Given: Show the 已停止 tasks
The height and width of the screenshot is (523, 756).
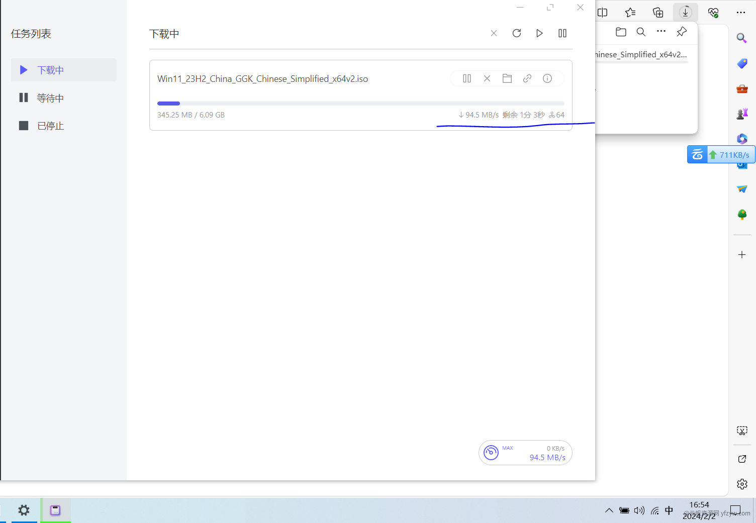Looking at the screenshot, I should 64,126.
